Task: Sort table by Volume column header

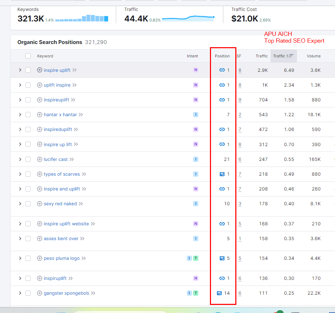Action: pyautogui.click(x=314, y=56)
